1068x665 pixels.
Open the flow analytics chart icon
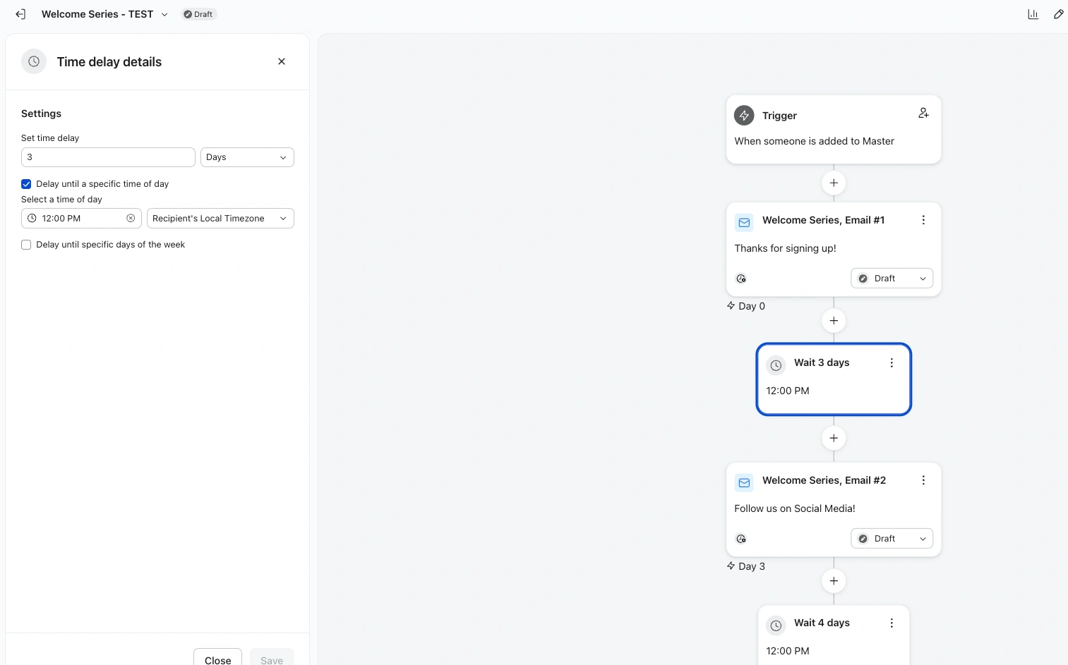[1033, 14]
